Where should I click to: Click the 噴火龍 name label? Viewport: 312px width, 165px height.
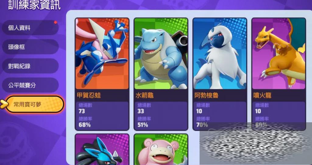pyautogui.click(x=262, y=95)
